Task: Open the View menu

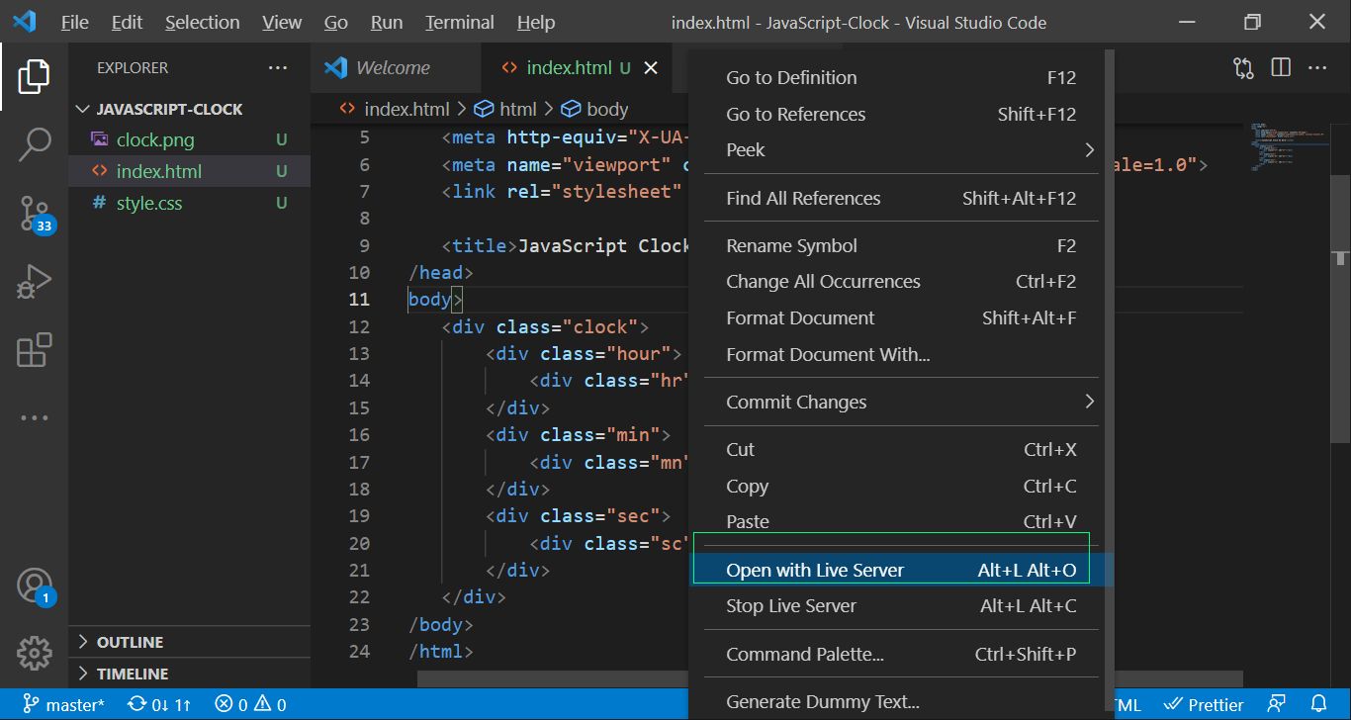Action: [x=282, y=22]
